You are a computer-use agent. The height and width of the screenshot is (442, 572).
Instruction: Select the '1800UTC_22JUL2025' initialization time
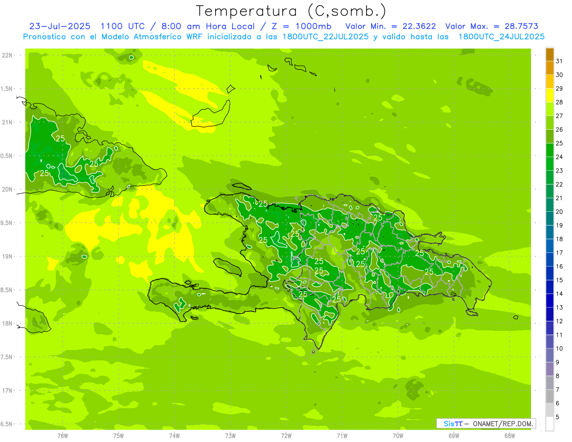(x=325, y=37)
